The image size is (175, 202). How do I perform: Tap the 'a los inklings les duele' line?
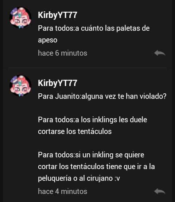(x=93, y=120)
